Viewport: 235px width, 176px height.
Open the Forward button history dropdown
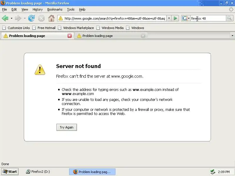click(25, 18)
